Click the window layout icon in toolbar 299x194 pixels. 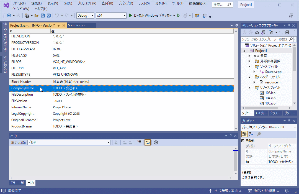(x=205, y=16)
